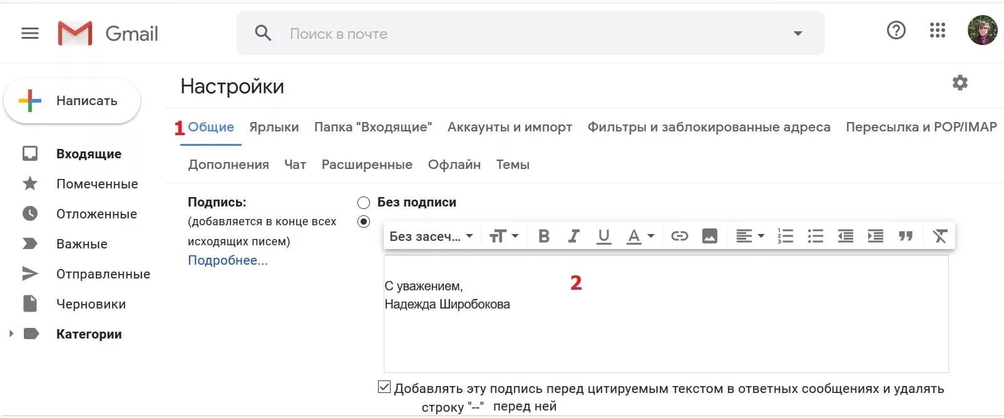Open the text size dropdown
This screenshot has height=418, width=1004.
pos(504,236)
